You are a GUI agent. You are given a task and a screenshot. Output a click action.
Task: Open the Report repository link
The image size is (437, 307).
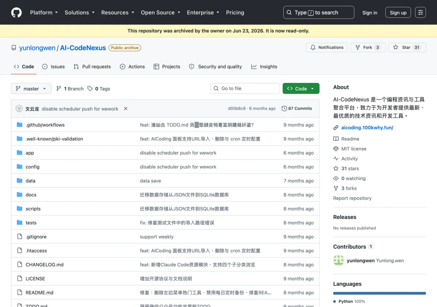[352, 198]
